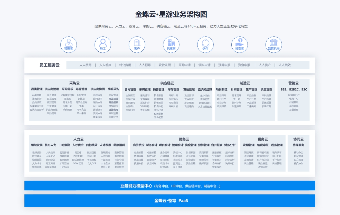Click 库存分析 under 库存管理

[173, 106]
